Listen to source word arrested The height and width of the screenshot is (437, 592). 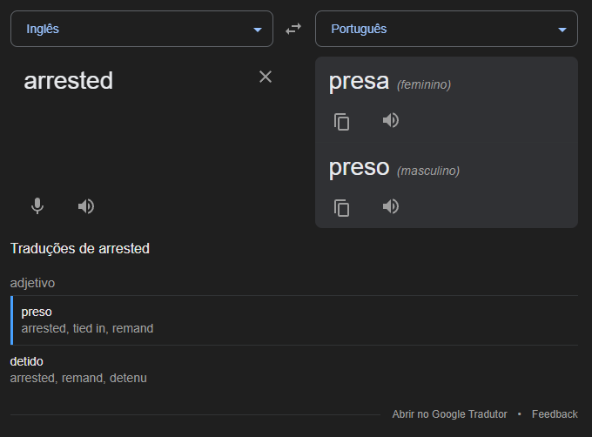coord(86,206)
